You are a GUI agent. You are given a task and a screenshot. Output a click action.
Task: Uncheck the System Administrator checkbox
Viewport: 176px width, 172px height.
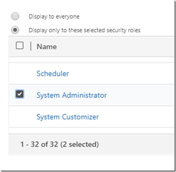click(x=20, y=94)
